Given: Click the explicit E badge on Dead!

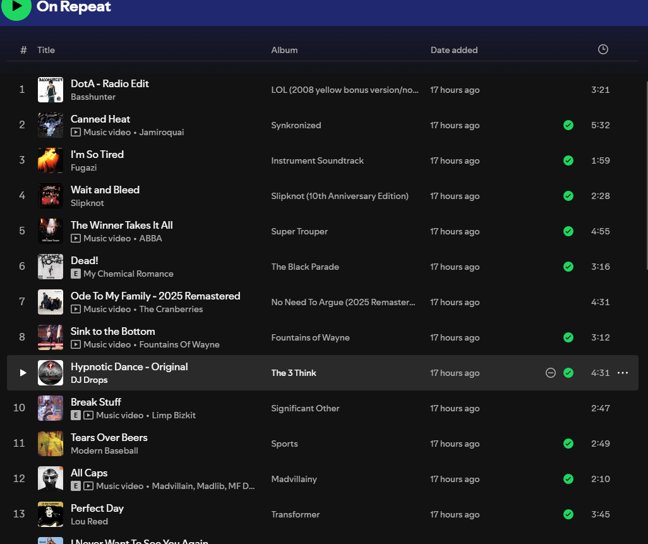Looking at the screenshot, I should pos(76,274).
